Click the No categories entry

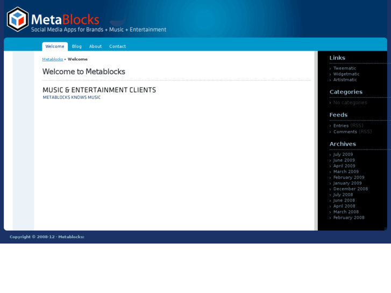pos(350,103)
